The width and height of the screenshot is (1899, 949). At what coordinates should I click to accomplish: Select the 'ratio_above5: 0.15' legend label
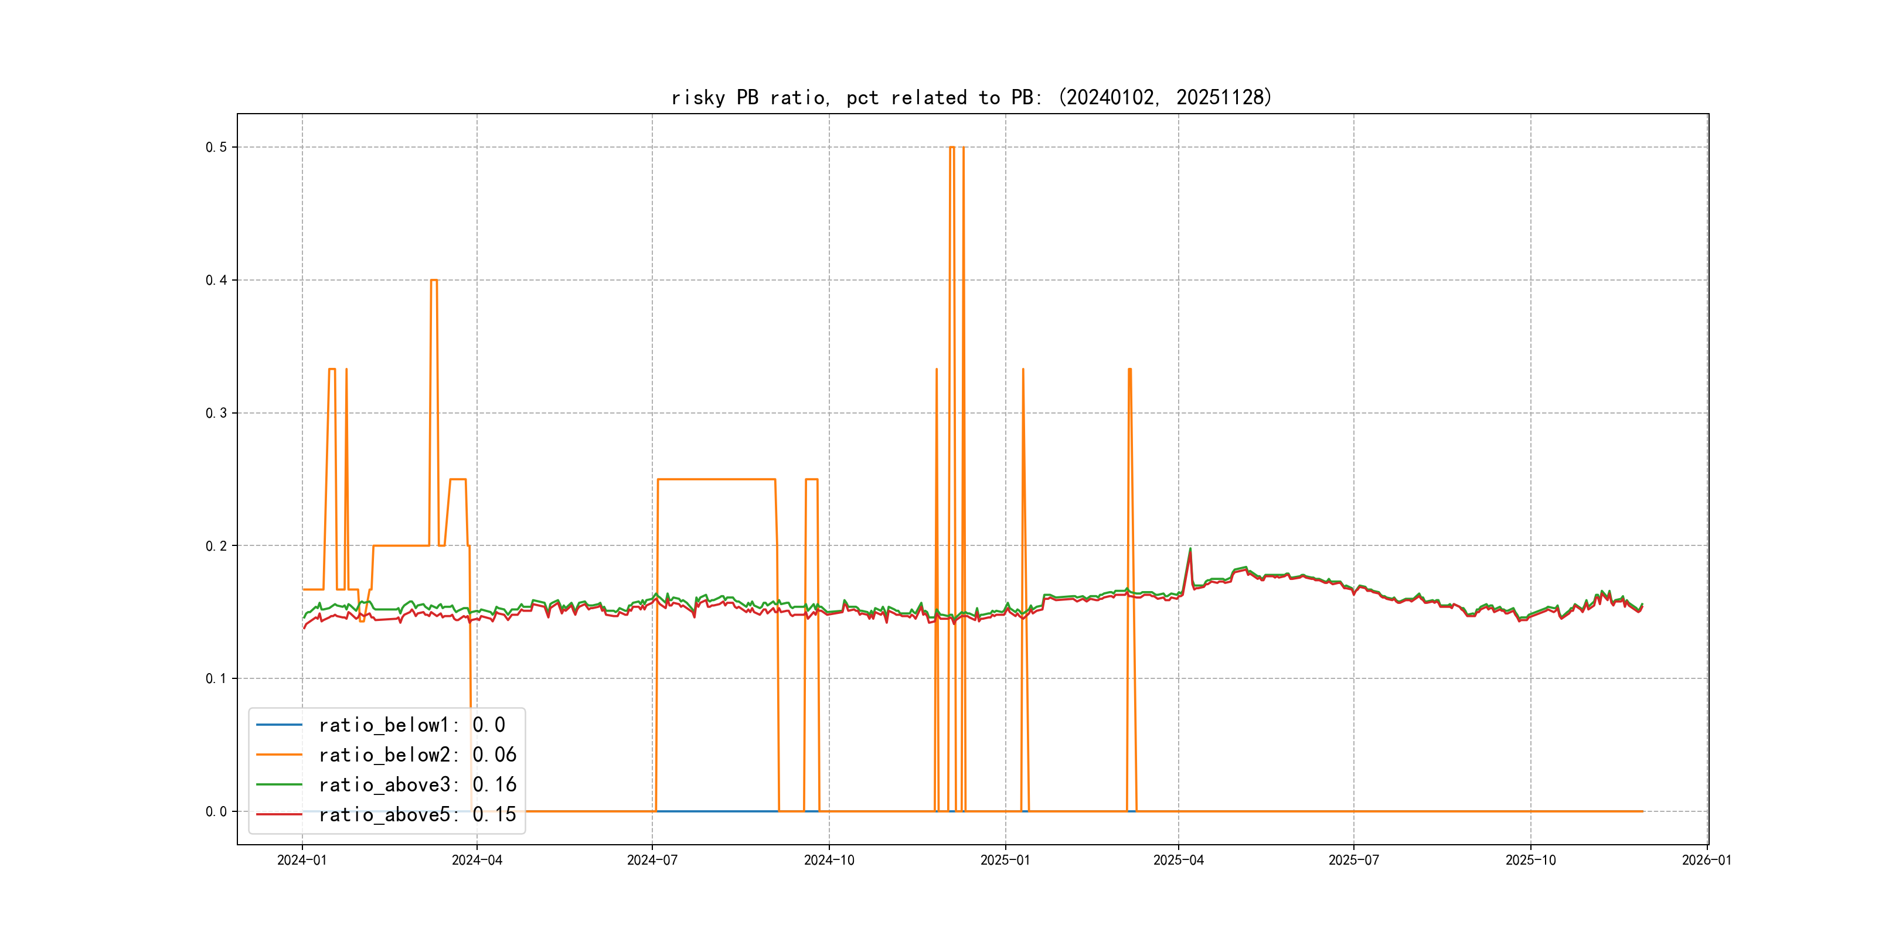417,814
